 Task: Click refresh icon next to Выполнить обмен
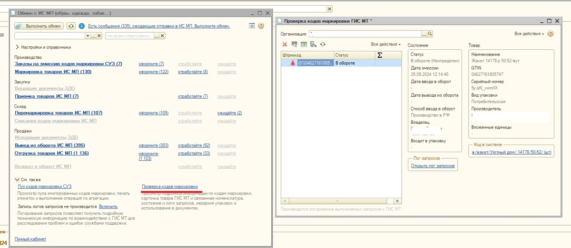tap(71, 26)
